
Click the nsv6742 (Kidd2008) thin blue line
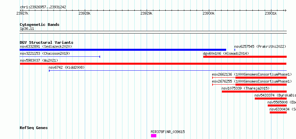pos(168,71)
